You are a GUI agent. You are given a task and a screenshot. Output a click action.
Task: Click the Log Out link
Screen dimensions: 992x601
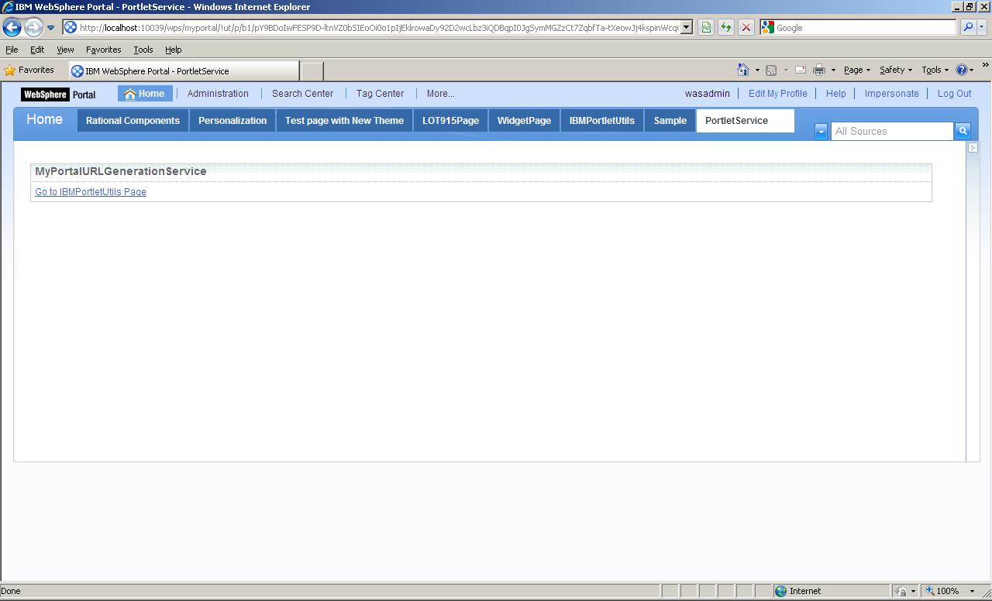[954, 94]
